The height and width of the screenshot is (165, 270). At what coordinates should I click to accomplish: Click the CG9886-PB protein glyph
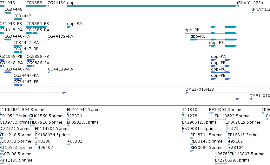31,60
